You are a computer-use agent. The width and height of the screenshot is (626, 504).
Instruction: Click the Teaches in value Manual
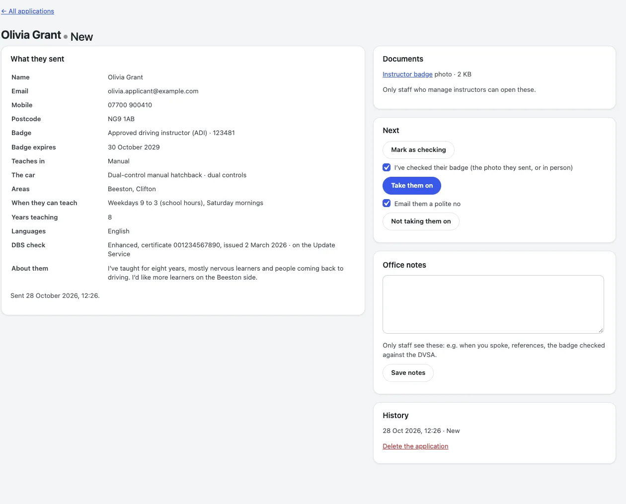119,161
